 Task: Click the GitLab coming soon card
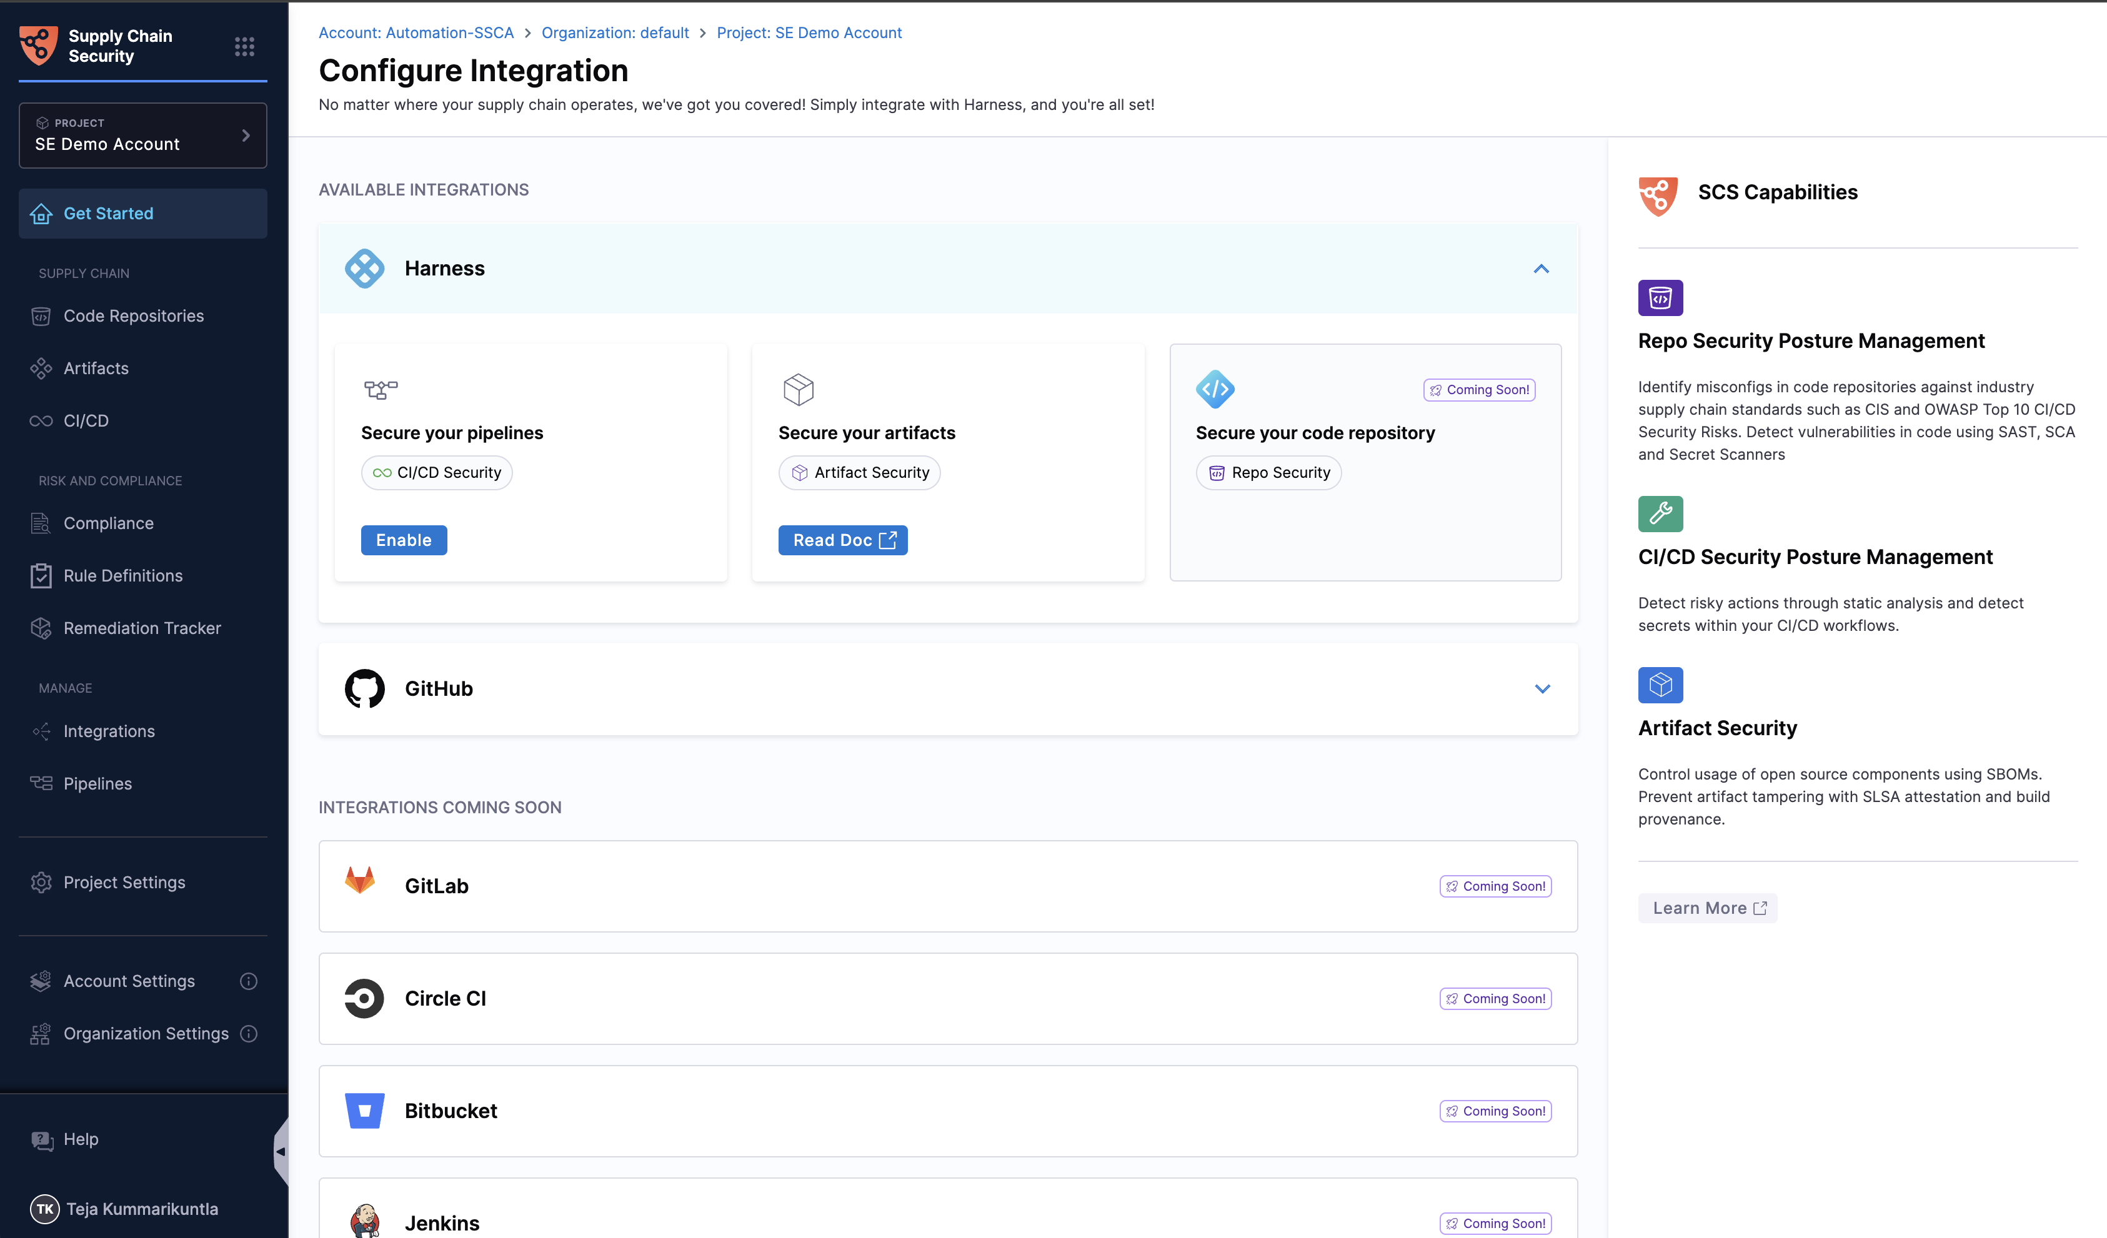(947, 886)
